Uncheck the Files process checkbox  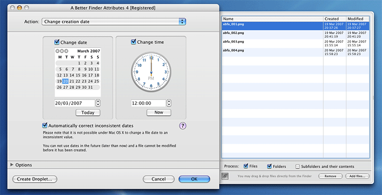pyautogui.click(x=246, y=166)
